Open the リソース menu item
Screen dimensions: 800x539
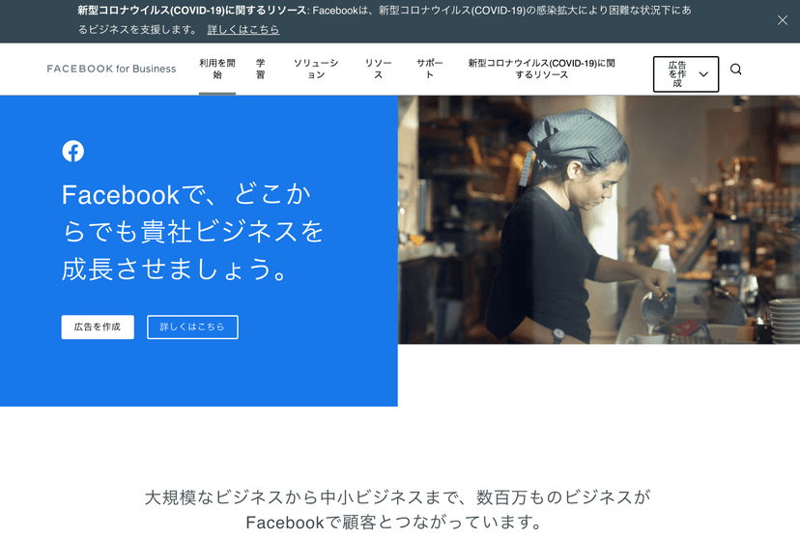point(378,69)
